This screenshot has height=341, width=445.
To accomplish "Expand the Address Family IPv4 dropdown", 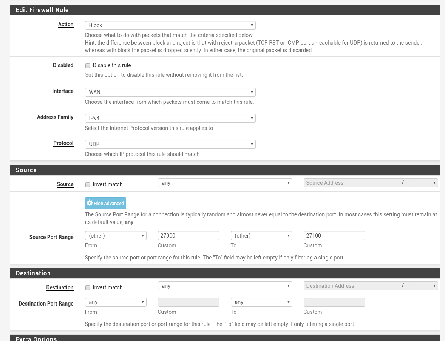I will click(170, 118).
